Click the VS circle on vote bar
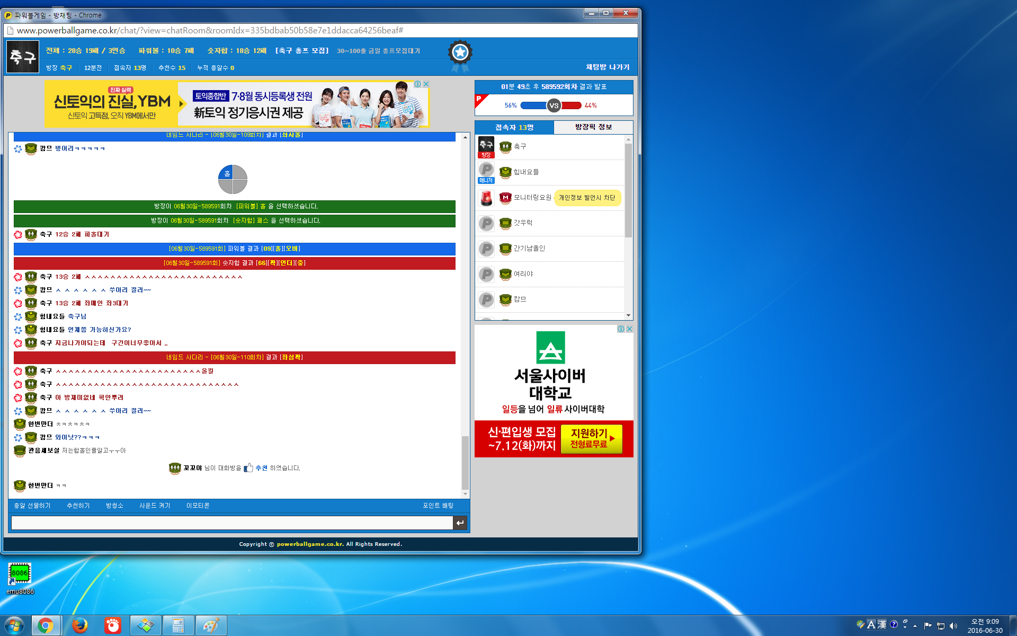 coord(554,105)
